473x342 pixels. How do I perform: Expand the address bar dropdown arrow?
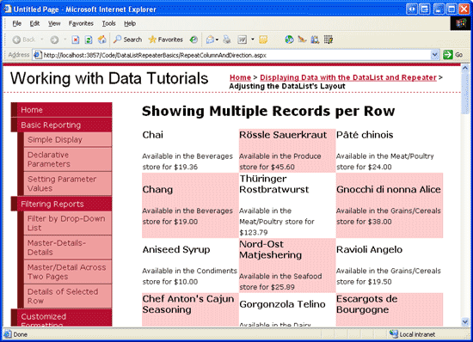[434, 55]
